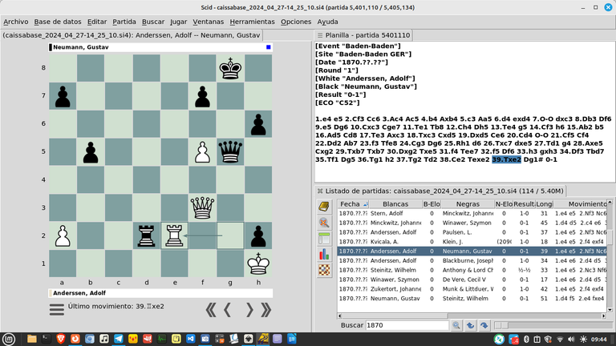
Task: Open the Partida menu
Action: tap(124, 22)
